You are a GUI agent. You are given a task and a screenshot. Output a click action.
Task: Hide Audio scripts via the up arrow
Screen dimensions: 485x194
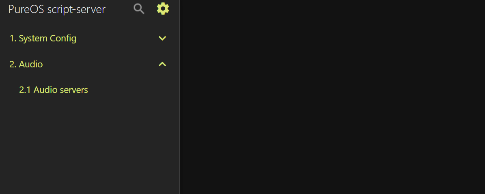click(162, 64)
